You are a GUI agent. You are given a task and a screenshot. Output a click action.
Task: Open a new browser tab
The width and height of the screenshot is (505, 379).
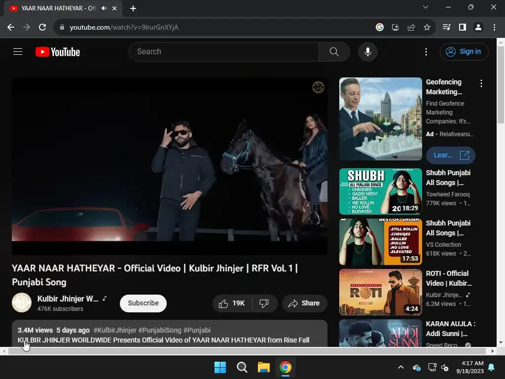point(133,8)
